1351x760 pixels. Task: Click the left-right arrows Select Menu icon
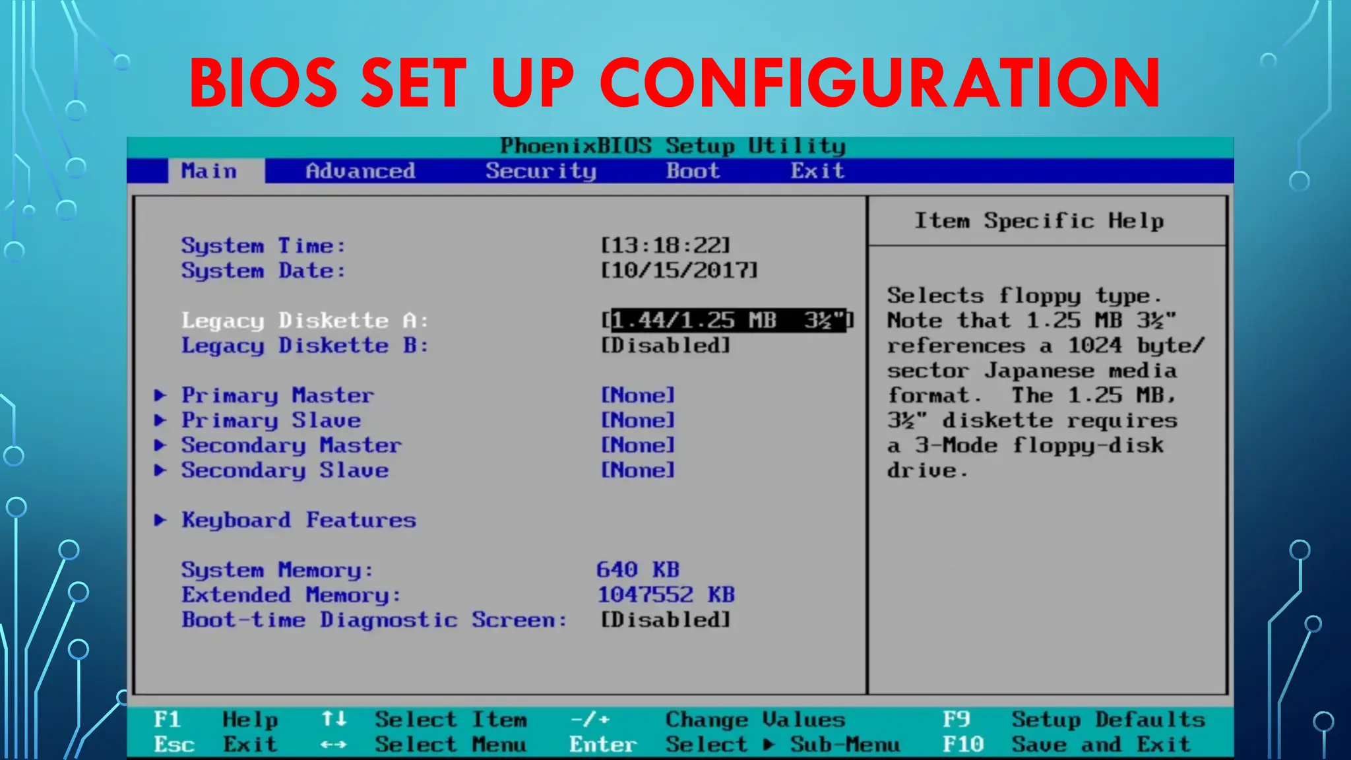334,745
